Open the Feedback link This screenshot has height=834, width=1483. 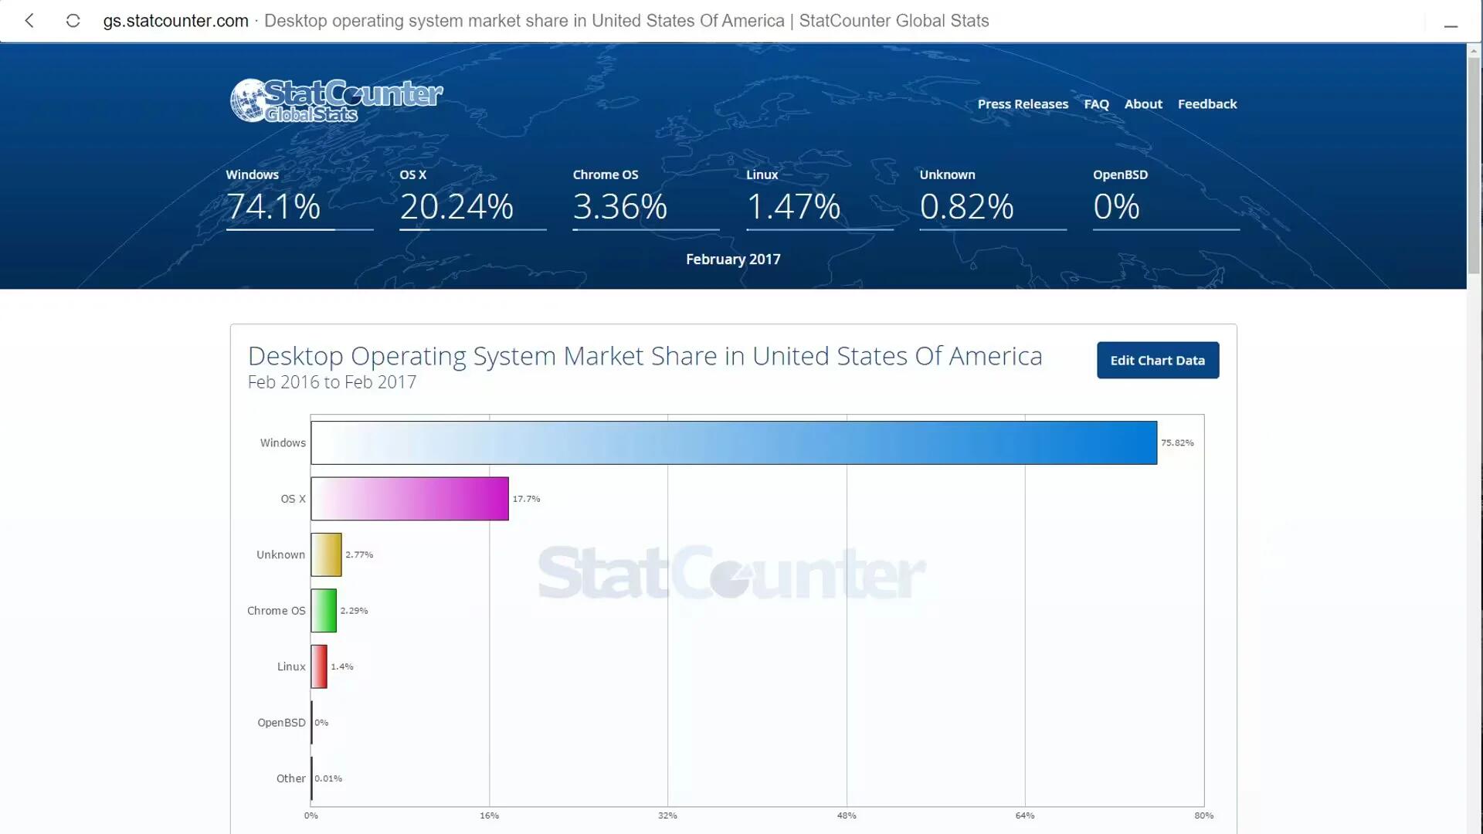[x=1207, y=104]
